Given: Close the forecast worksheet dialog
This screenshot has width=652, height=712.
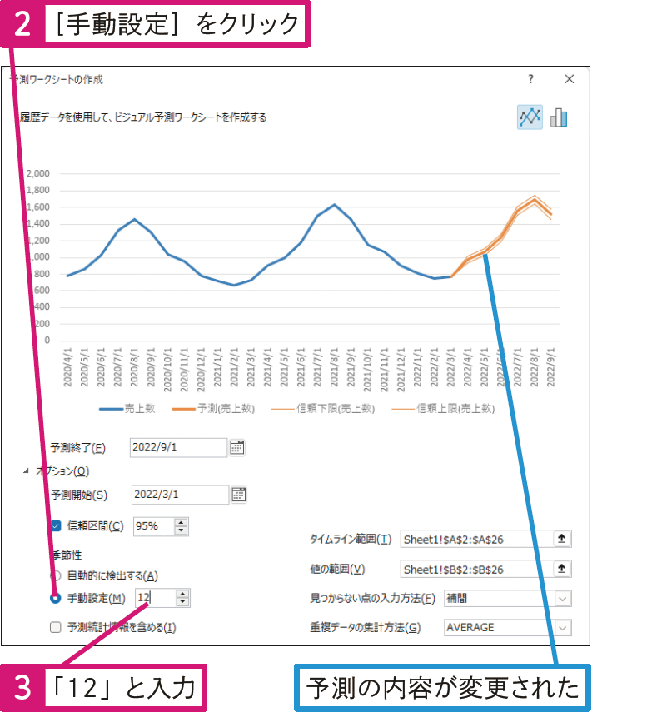Looking at the screenshot, I should (570, 79).
